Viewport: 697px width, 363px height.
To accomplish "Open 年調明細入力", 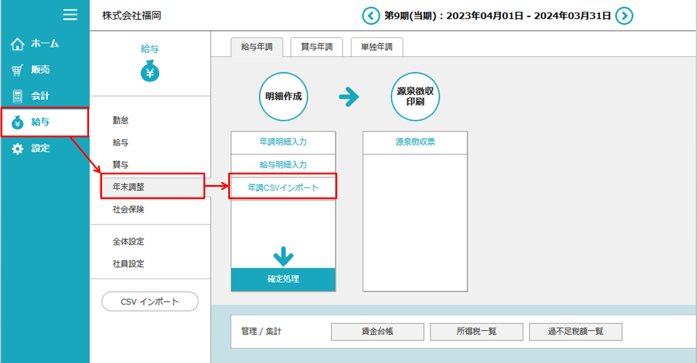I will pyautogui.click(x=282, y=142).
